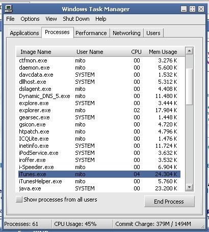Click the Processes: 61 status entry
Viewport: 209px width, 232px height.
(x=21, y=224)
